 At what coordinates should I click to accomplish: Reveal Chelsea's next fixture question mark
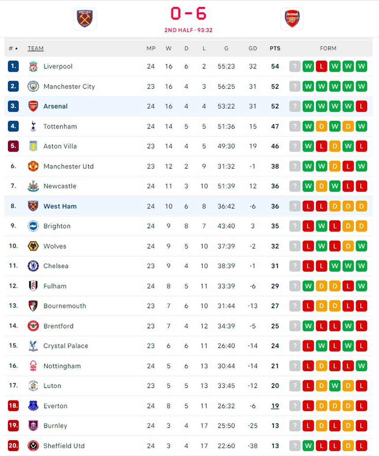click(295, 266)
